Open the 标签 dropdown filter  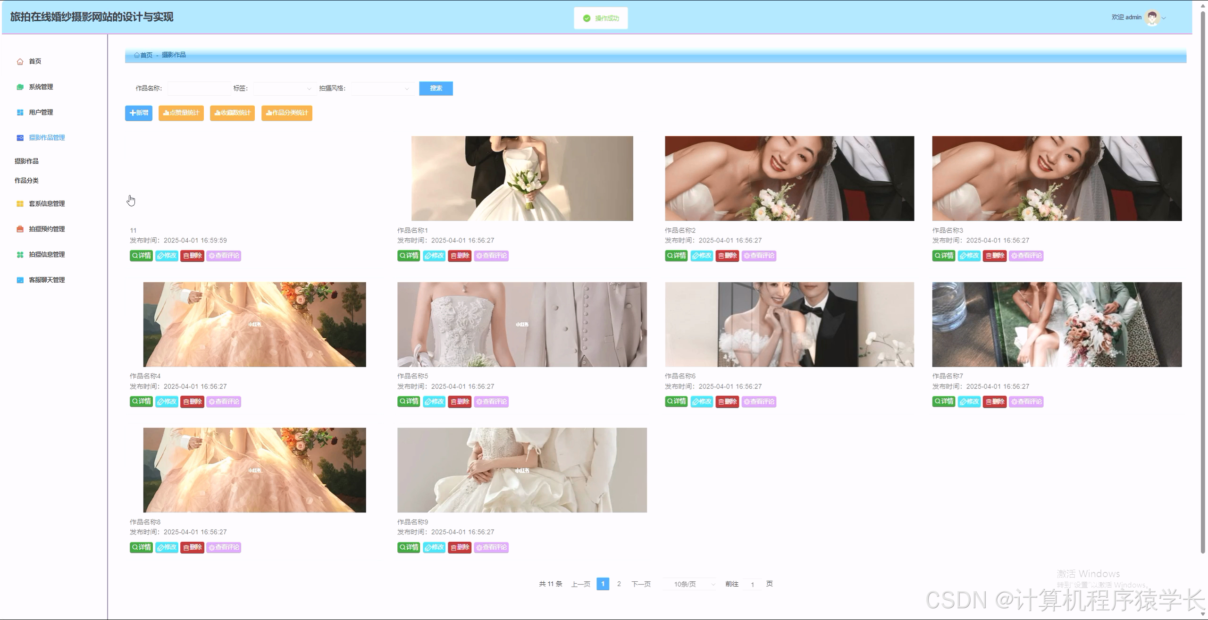(283, 89)
